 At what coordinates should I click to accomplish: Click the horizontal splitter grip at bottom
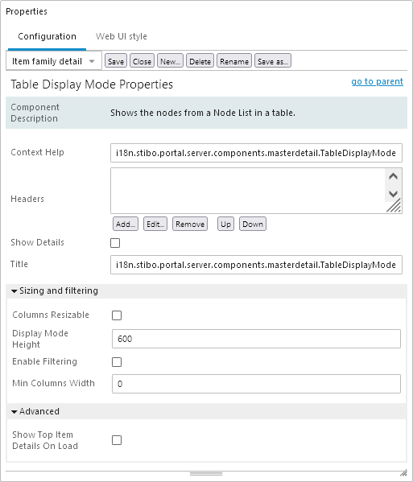point(206,474)
